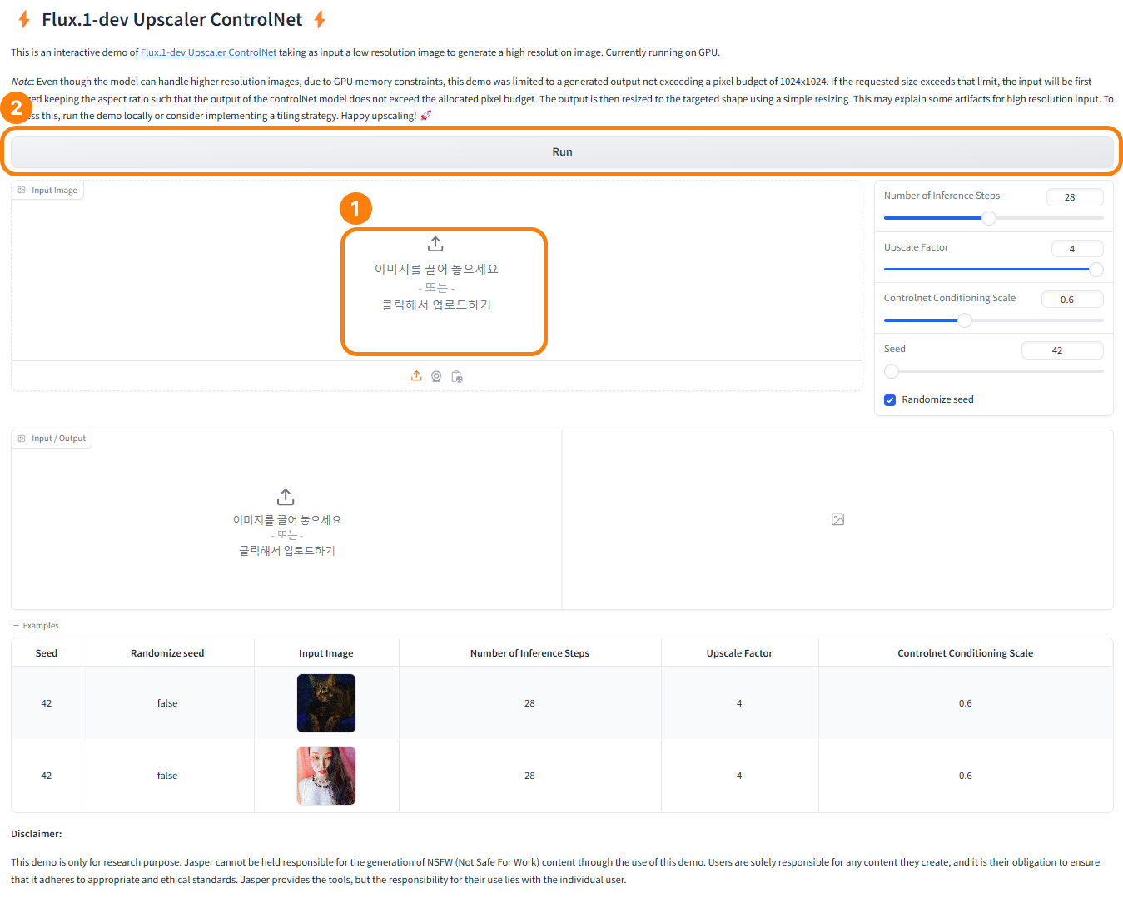
Task: Click the 'Upscale Factor' examples column header
Action: 739,653
